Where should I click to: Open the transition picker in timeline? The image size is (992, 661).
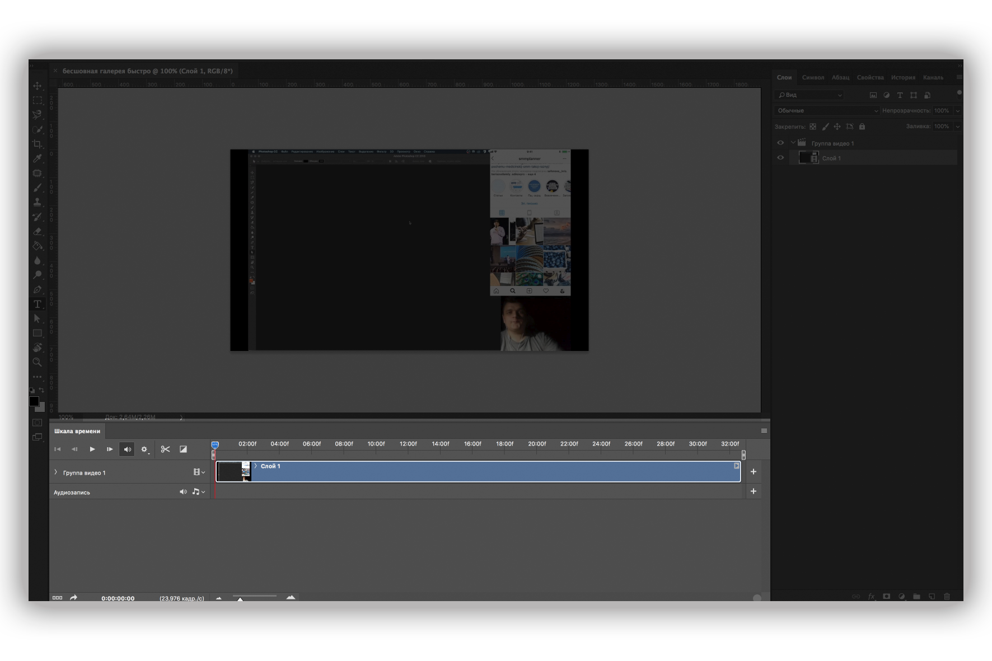pos(183,449)
